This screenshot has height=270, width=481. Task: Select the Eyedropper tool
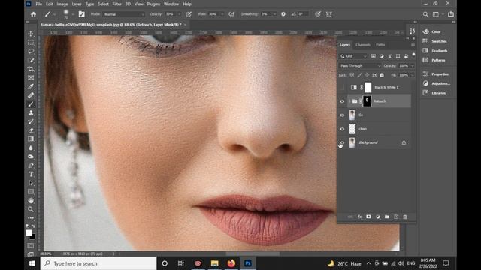click(x=31, y=87)
